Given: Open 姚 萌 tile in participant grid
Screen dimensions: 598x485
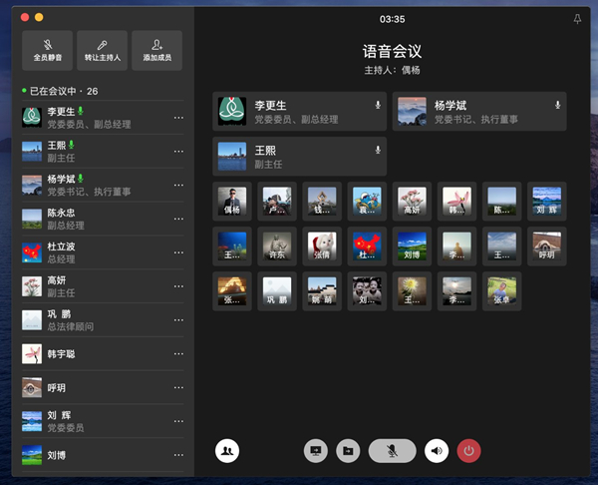Looking at the screenshot, I should pos(322,291).
